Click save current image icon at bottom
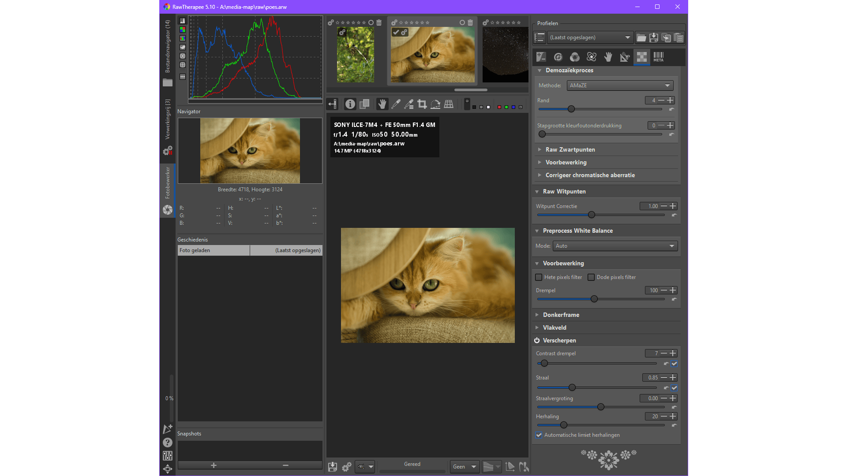The image size is (847, 476). [x=333, y=467]
